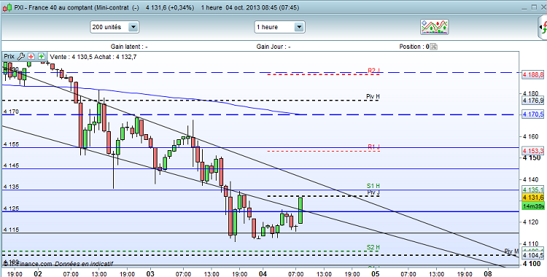547x277 pixels.
Task: Click the close position icon beside Position 0
Action: point(433,47)
